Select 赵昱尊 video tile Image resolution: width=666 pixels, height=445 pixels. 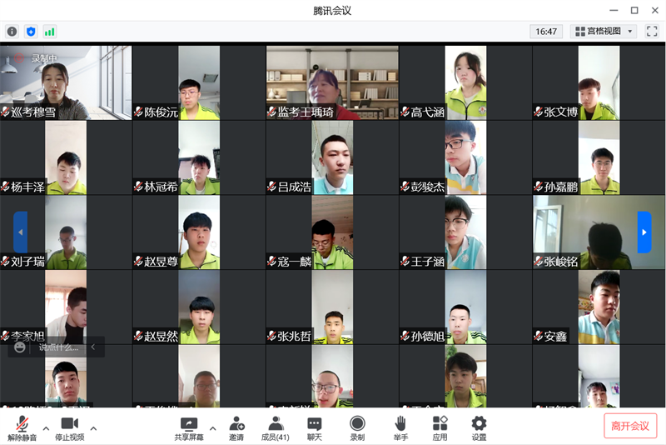[x=199, y=232]
